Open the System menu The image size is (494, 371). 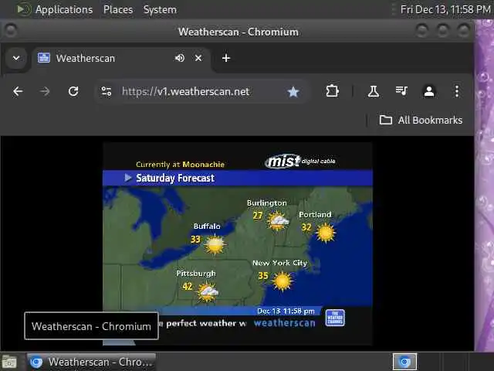tap(160, 9)
